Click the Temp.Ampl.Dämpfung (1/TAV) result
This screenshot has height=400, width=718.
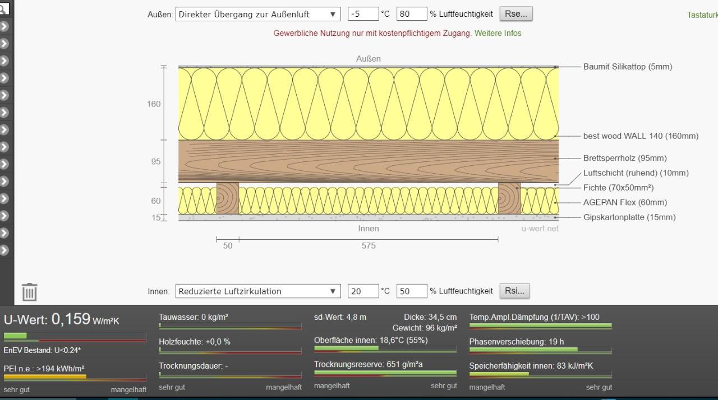point(535,317)
